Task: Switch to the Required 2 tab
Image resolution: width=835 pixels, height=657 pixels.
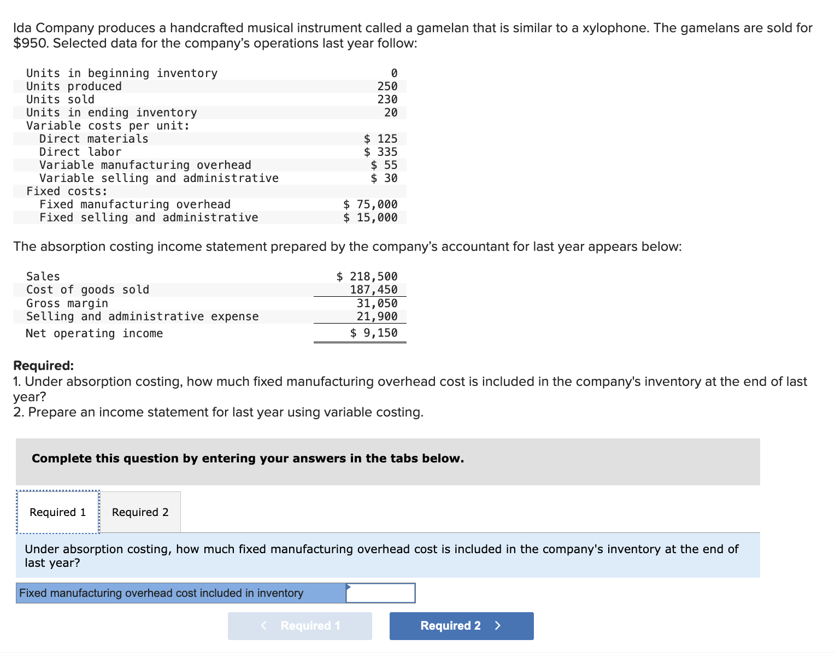Action: tap(140, 512)
